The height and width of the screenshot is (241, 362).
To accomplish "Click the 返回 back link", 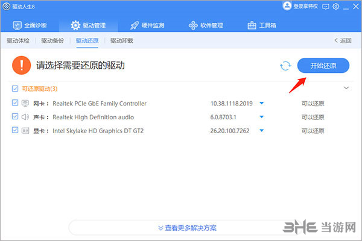I will click(343, 40).
